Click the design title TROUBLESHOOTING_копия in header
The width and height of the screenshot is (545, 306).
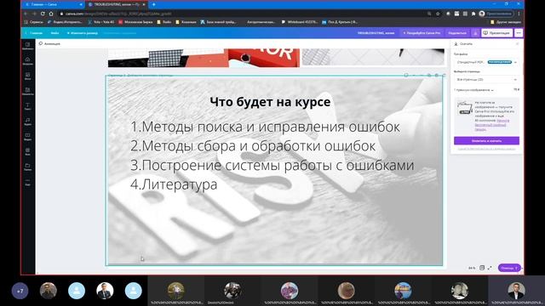pyautogui.click(x=376, y=33)
